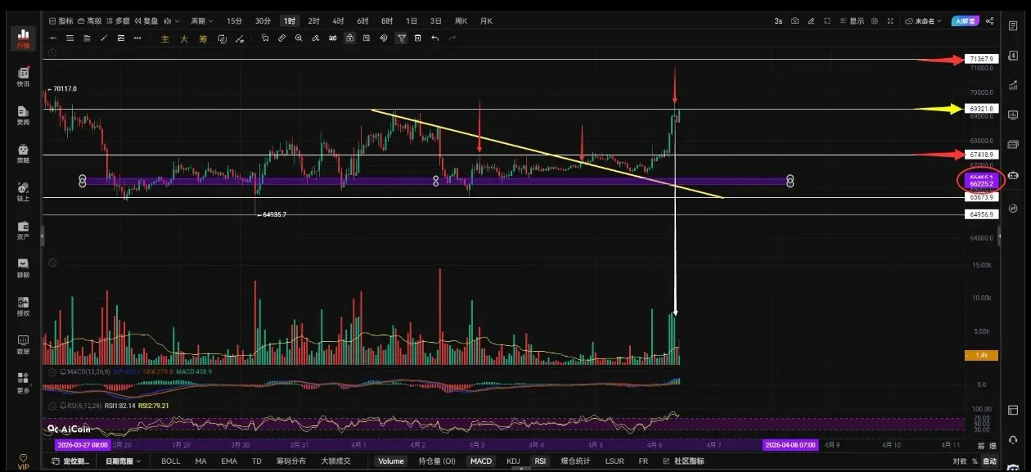
Task: Toggle the KDJ indicator
Action: pyautogui.click(x=513, y=461)
